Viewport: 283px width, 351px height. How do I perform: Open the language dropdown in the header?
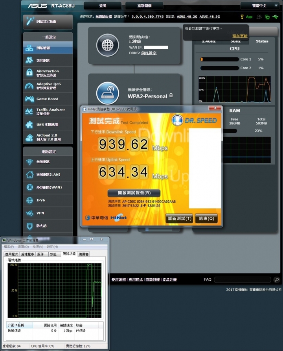coord(259,6)
